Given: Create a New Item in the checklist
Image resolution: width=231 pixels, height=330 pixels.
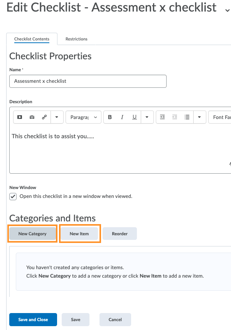Looking at the screenshot, I should tap(79, 233).
